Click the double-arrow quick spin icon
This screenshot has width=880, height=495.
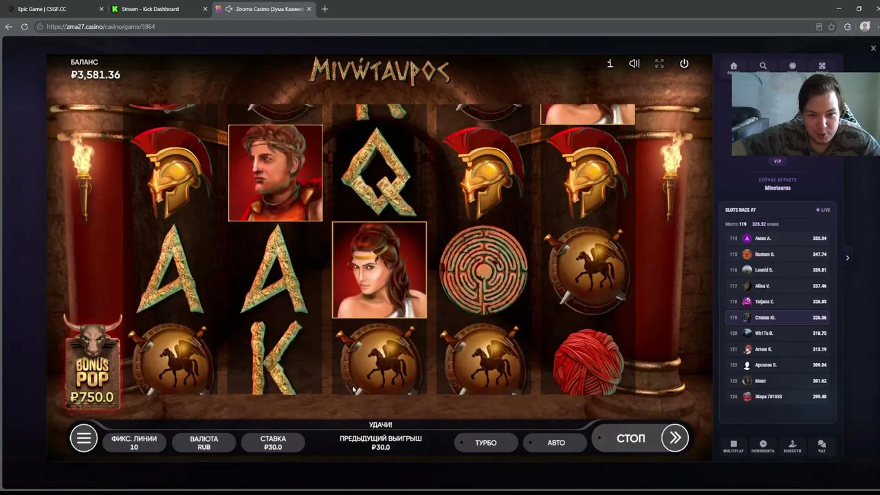(x=675, y=438)
